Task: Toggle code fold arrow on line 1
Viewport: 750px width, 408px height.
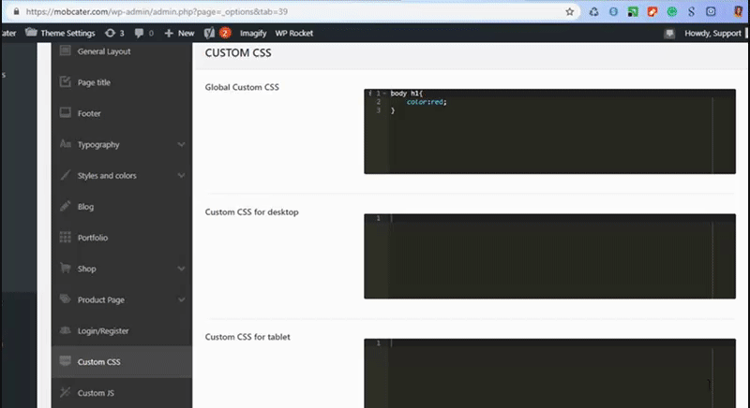Action: tap(383, 94)
